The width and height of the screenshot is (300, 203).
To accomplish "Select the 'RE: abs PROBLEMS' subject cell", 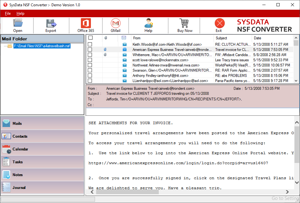I will (x=231, y=76).
